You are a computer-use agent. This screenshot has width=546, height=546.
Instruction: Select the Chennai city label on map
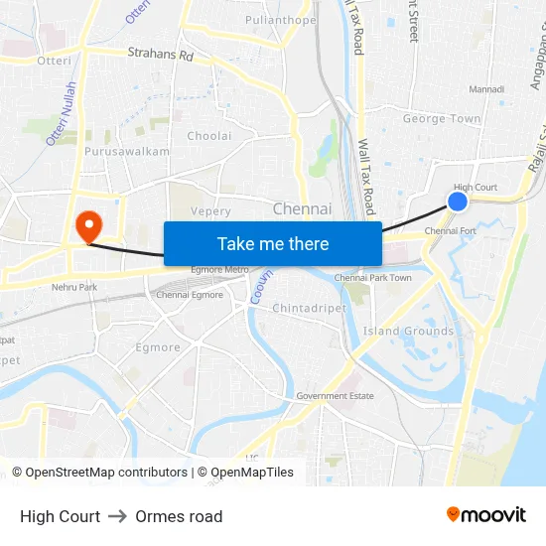click(x=302, y=208)
